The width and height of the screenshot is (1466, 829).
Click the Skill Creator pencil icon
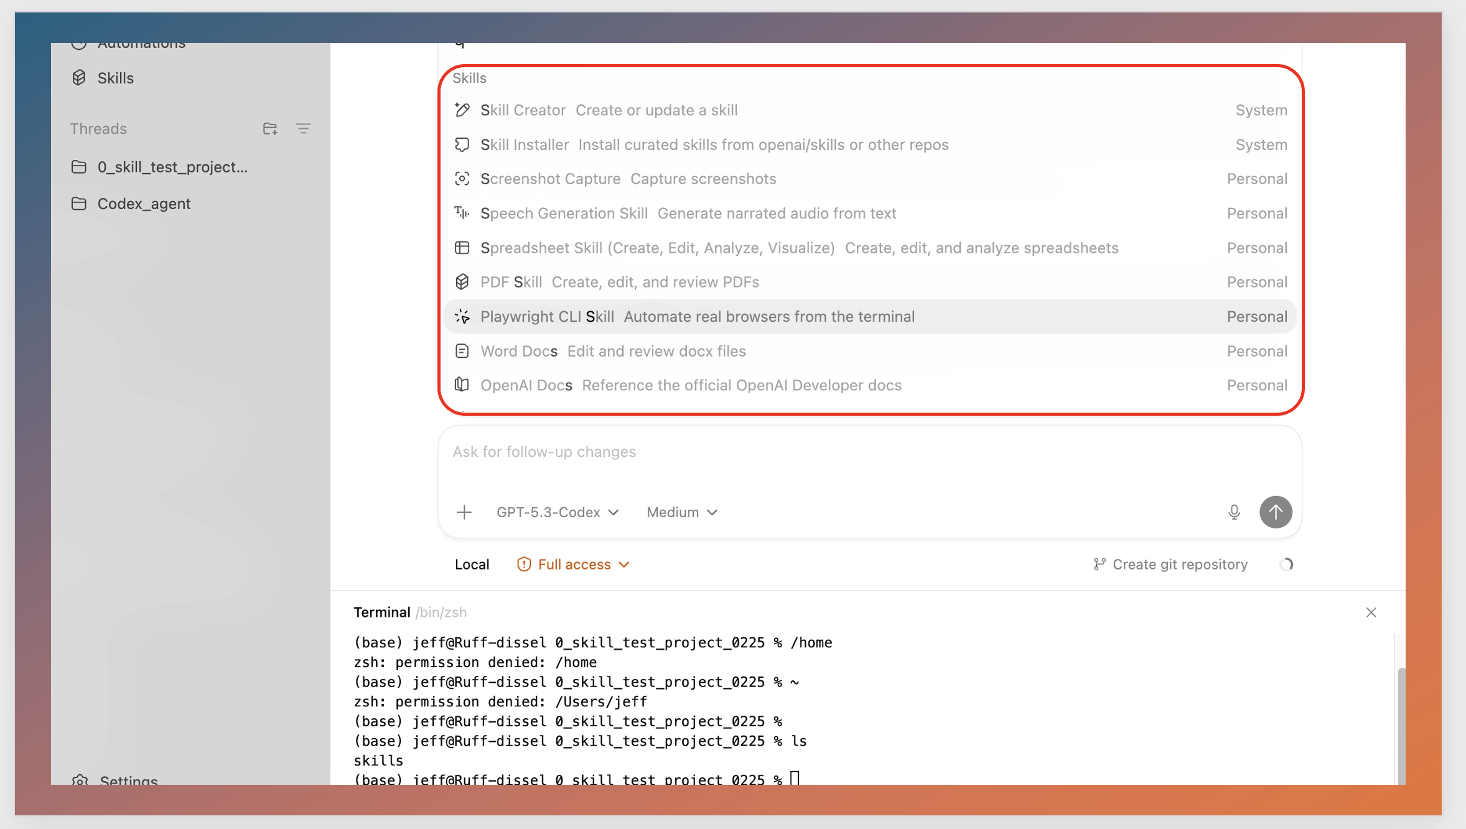coord(462,110)
